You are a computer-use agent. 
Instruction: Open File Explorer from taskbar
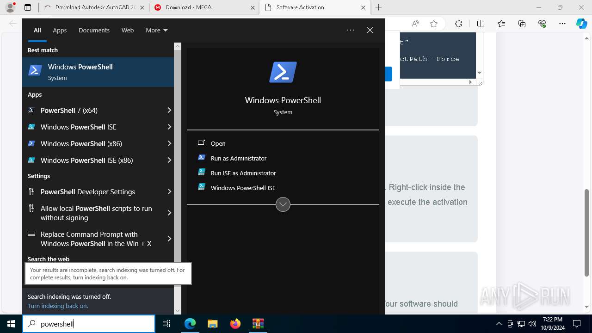pyautogui.click(x=212, y=324)
